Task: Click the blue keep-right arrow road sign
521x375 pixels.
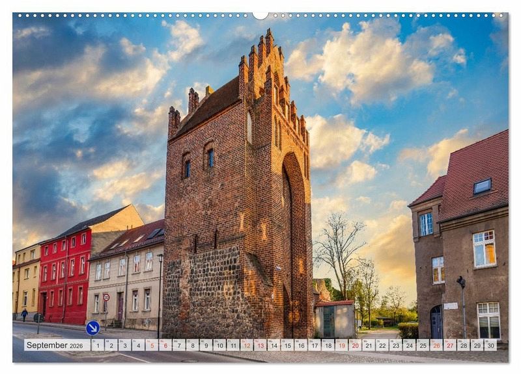Action: coord(93,328)
